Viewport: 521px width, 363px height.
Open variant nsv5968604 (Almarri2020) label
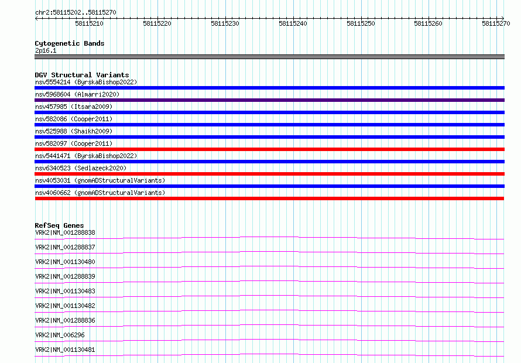pyautogui.click(x=77, y=94)
